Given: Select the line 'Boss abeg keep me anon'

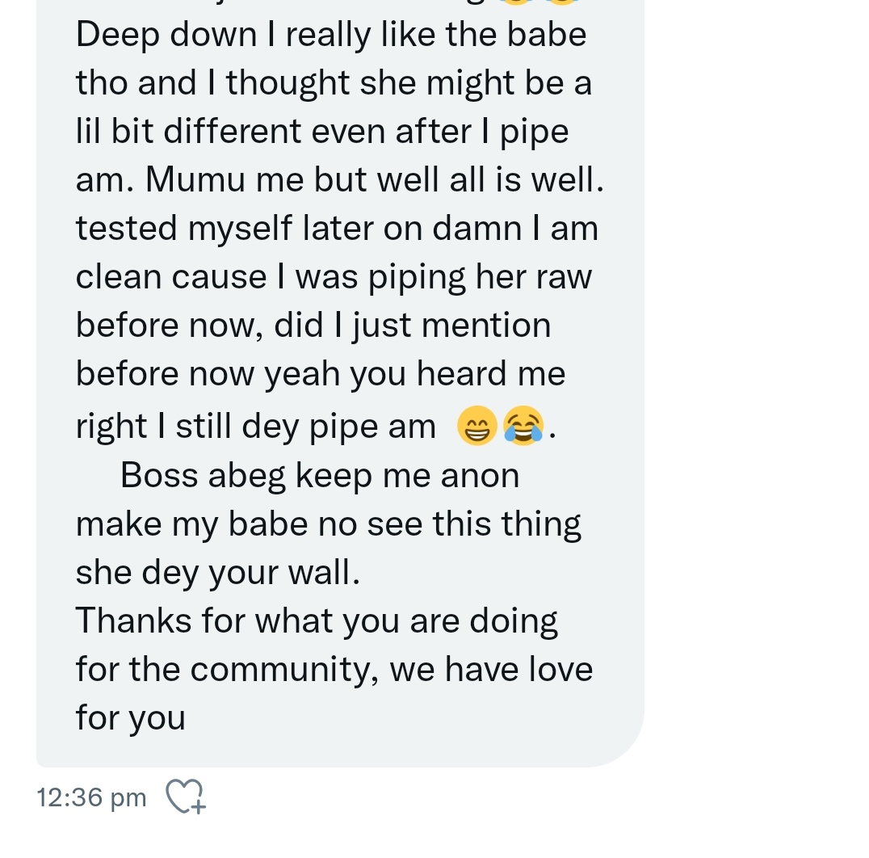Looking at the screenshot, I should coord(320,476).
